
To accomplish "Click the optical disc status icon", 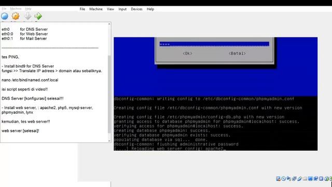I will (x=284, y=179).
